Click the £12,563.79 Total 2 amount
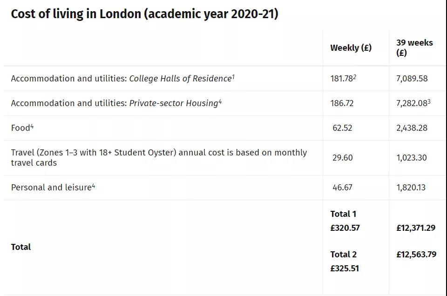The width and height of the screenshot is (447, 296). (x=416, y=255)
